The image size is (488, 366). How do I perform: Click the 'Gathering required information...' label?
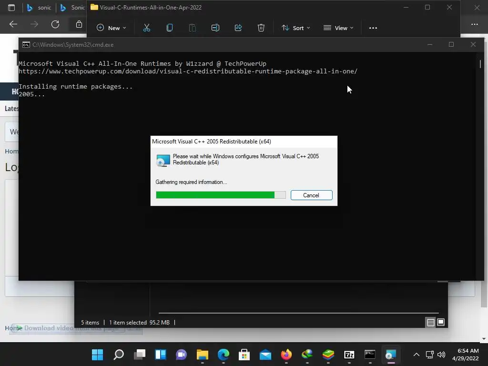(191, 182)
